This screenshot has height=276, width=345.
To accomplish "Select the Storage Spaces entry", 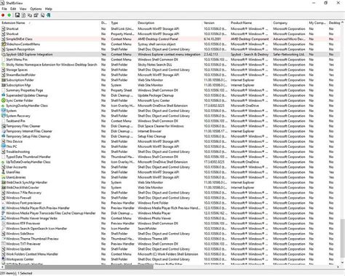I will (x=17, y=70).
